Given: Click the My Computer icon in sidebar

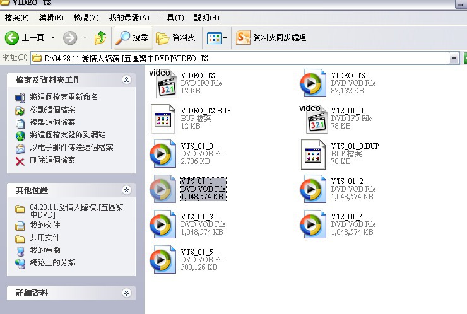Looking at the screenshot, I should click(x=20, y=251).
